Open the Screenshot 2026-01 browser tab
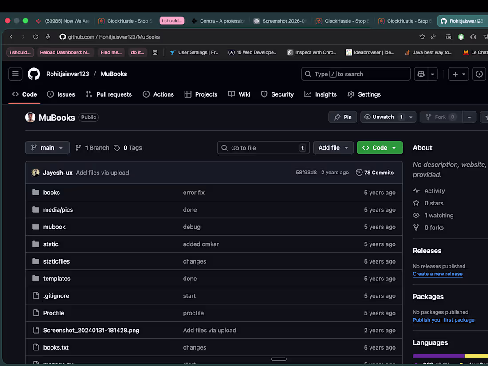Viewport: 488px width, 366px height. 280,21
